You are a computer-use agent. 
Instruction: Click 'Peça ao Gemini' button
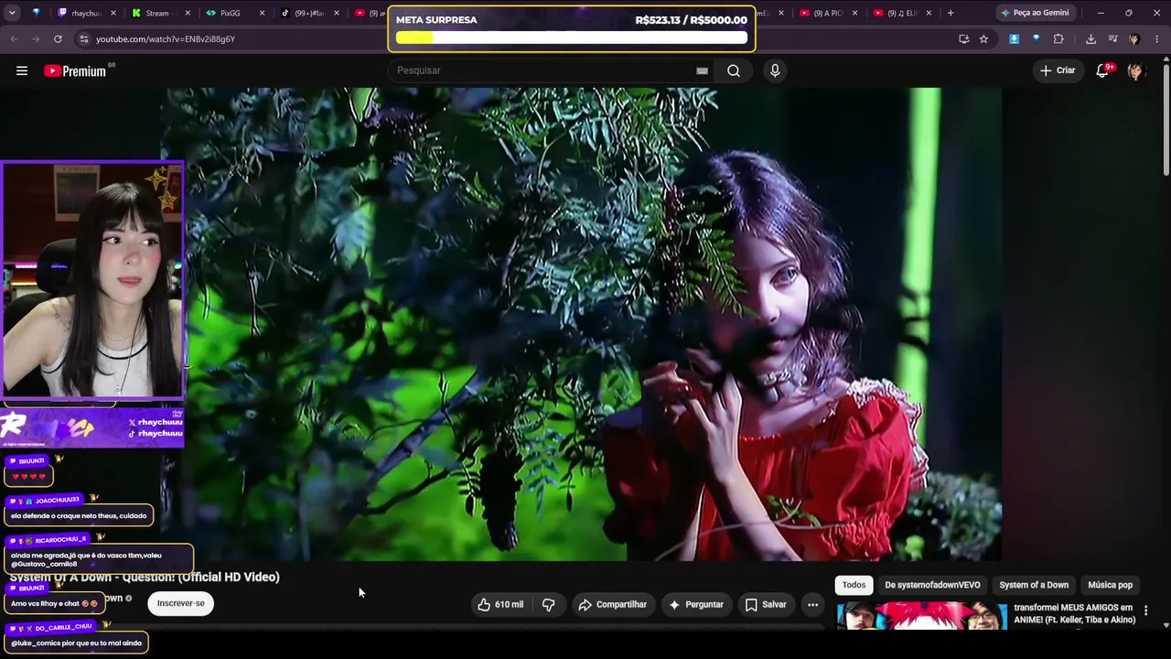click(x=1035, y=13)
